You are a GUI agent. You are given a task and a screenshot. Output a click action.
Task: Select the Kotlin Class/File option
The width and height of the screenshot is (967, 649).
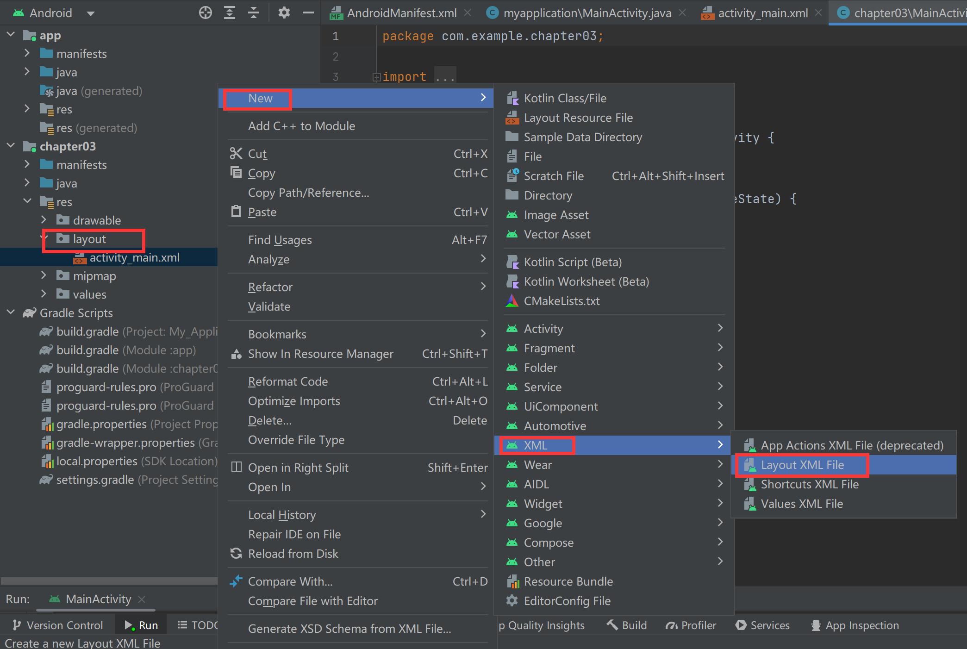coord(565,98)
